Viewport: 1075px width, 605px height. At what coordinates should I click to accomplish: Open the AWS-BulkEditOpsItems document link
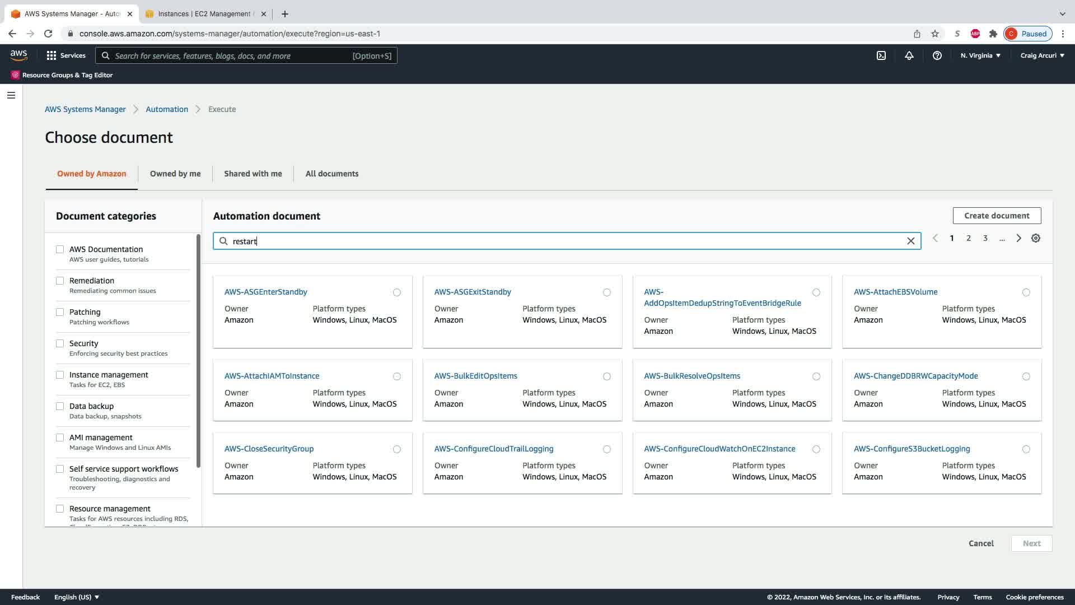click(x=475, y=376)
